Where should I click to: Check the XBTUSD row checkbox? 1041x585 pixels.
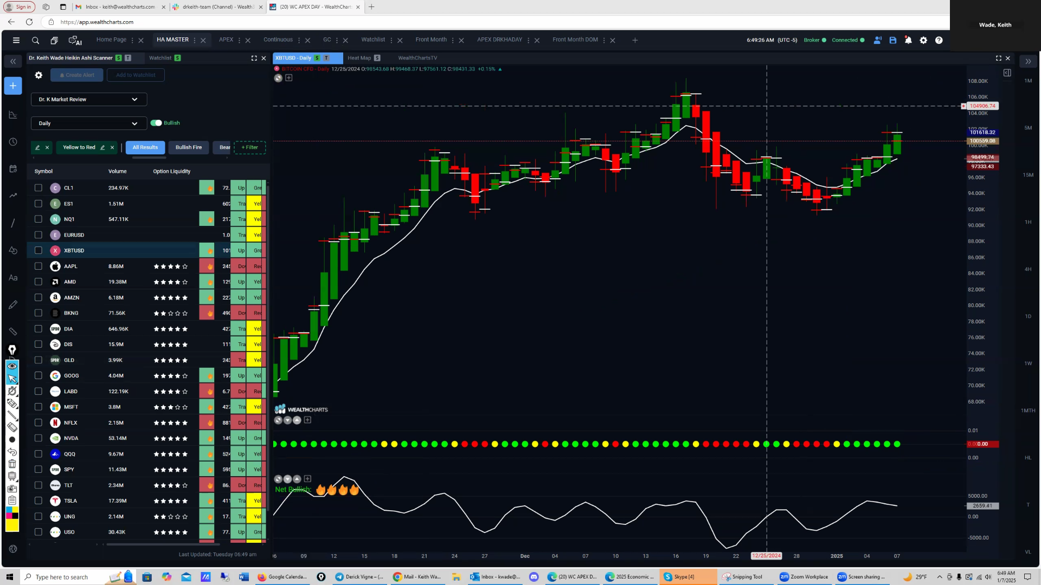point(38,250)
